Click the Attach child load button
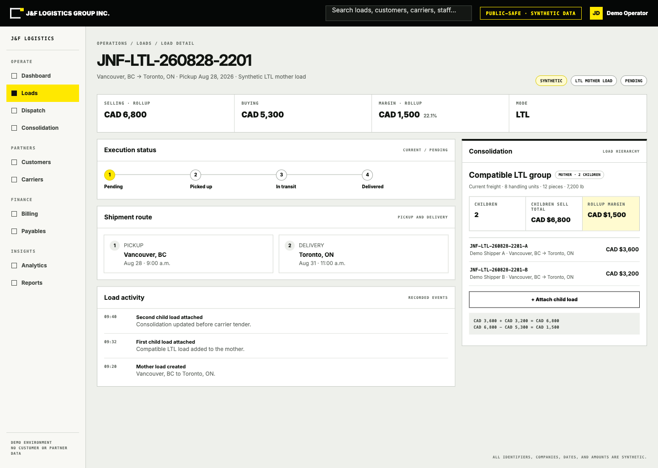This screenshot has height=468, width=658. coord(554,300)
